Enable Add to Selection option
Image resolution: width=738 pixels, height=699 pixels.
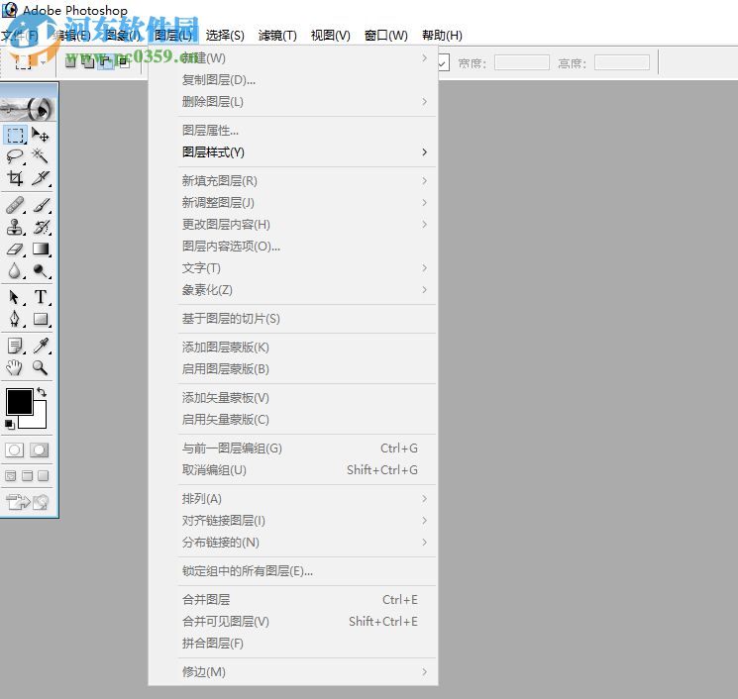pyautogui.click(x=88, y=61)
